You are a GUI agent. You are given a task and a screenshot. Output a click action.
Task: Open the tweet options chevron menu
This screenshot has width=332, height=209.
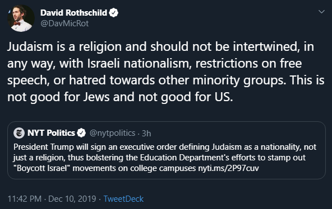coord(321,12)
